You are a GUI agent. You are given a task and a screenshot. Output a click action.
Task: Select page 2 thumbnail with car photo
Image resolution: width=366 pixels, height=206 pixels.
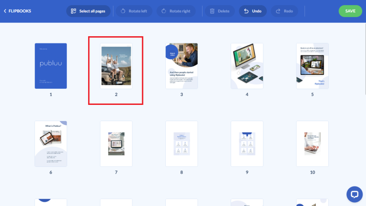pos(116,66)
